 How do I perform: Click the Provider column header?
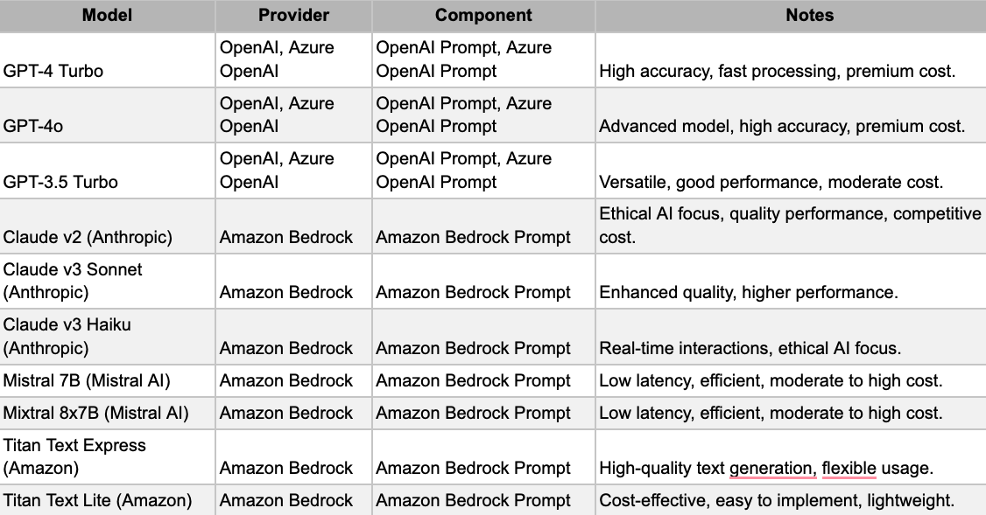click(x=293, y=16)
